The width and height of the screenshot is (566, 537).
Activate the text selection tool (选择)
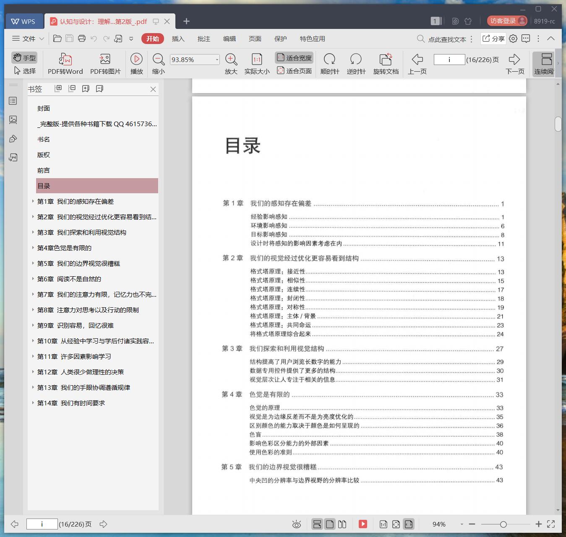pos(25,71)
